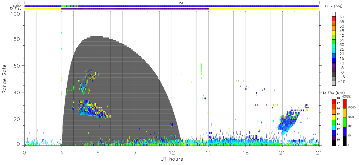359x165 pixels.
Task: Click the purple section of the TX Freq strip
Action: coord(135,9)
